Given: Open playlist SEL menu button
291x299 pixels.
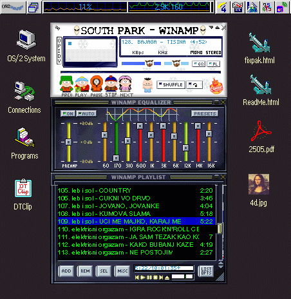Looking at the screenshot, I should click(x=104, y=271).
